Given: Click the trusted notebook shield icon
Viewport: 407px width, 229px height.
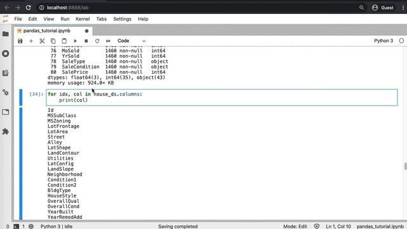Looking at the screenshot, I should (317, 226).
